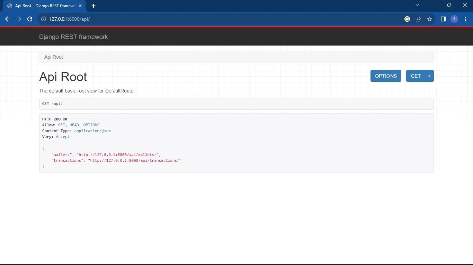Click the OPTIONS request button
473x265 pixels.
tap(386, 76)
